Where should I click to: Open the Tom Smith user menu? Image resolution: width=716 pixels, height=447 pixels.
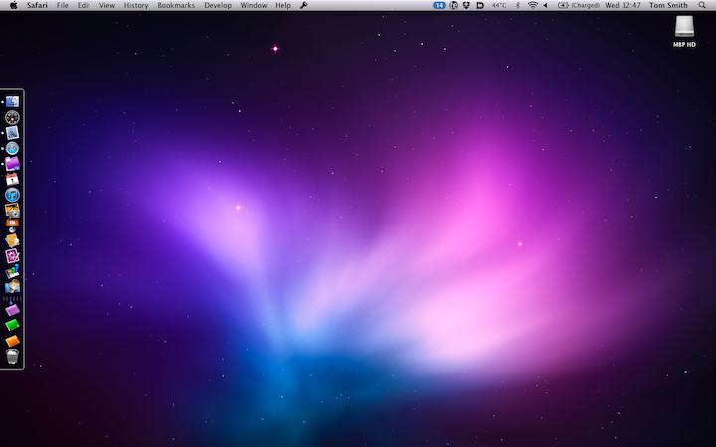tap(668, 6)
